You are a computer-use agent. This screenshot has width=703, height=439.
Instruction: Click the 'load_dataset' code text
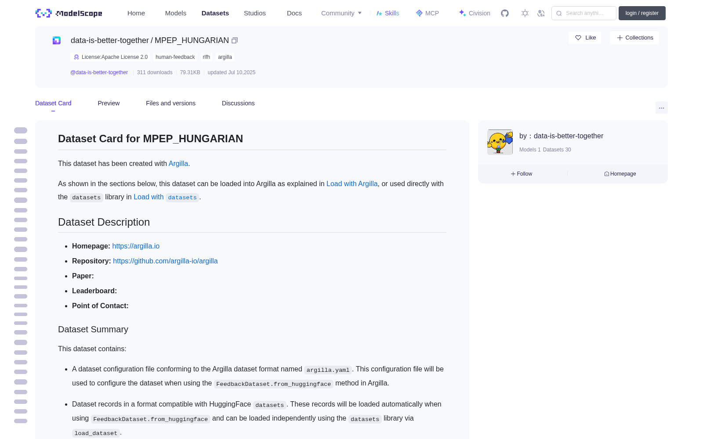click(96, 433)
